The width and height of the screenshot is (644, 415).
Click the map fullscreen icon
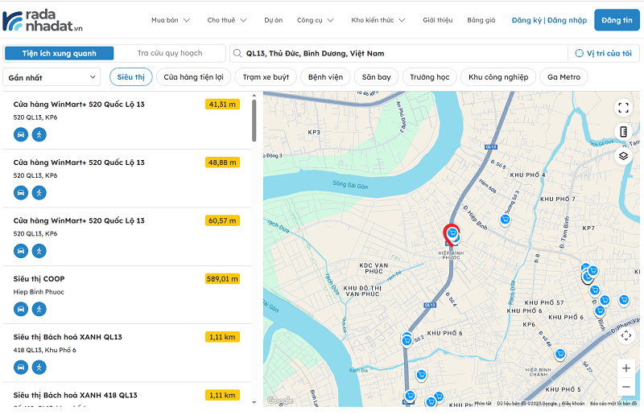pos(623,107)
